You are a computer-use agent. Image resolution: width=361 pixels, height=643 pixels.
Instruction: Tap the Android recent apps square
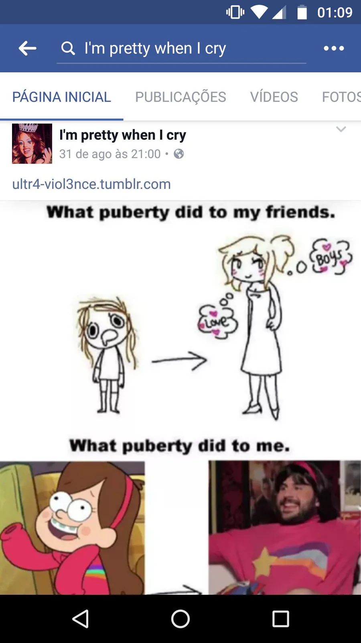pos(281,619)
